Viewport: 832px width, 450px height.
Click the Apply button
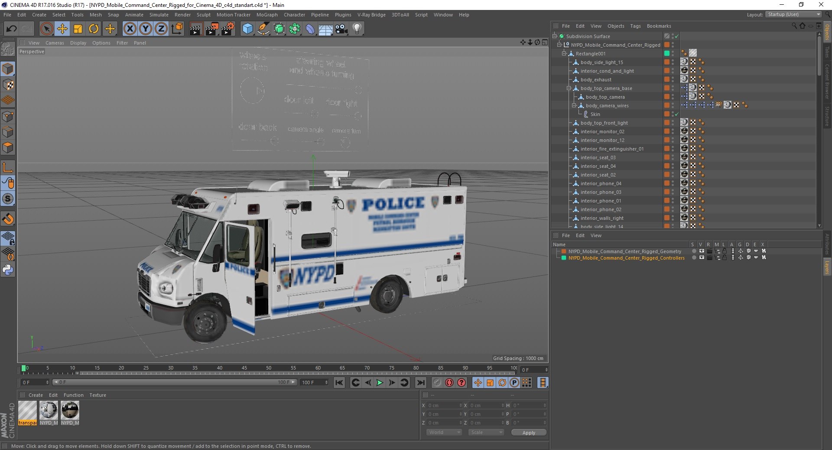[x=529, y=432]
